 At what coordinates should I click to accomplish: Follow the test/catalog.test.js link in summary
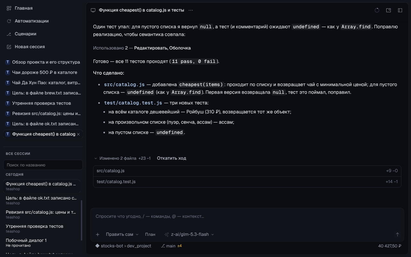133,103
